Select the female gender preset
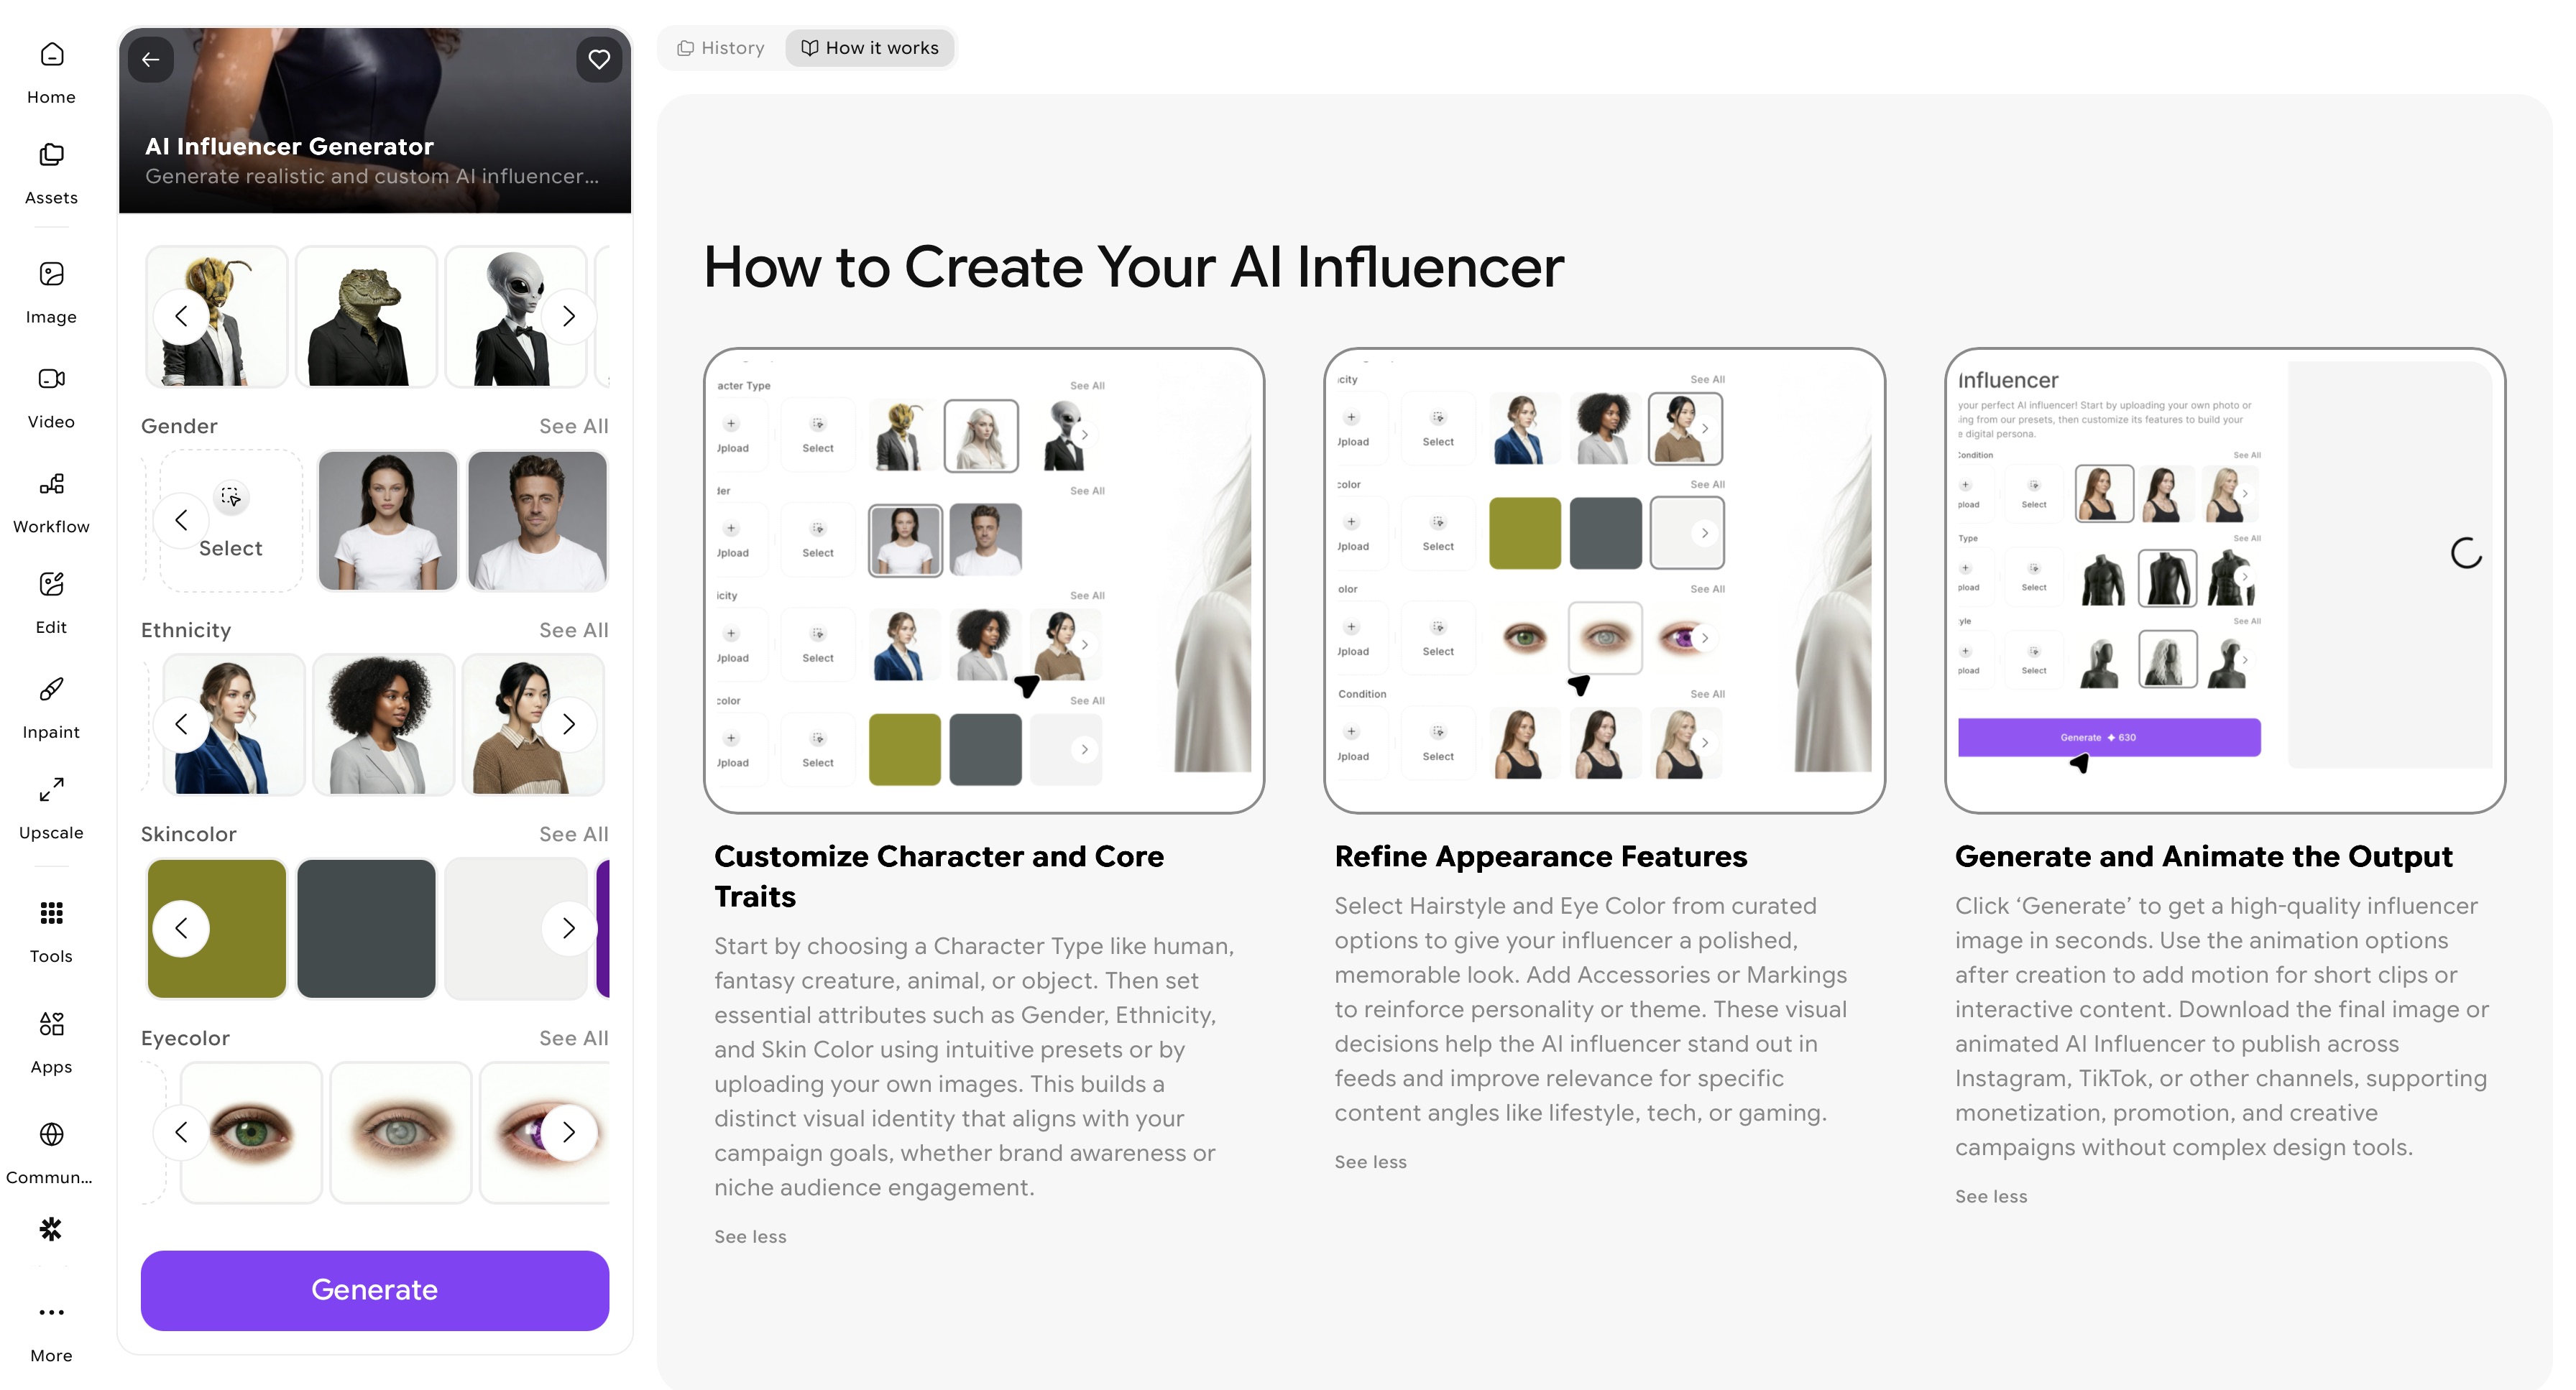The image size is (2576, 1390). (x=388, y=521)
